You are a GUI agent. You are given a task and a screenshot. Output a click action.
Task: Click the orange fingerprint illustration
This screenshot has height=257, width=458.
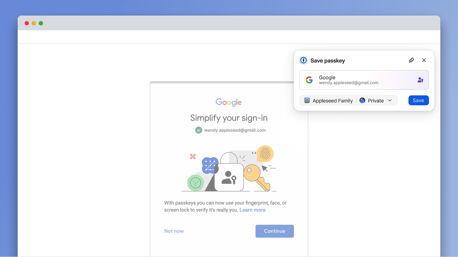coord(265,153)
